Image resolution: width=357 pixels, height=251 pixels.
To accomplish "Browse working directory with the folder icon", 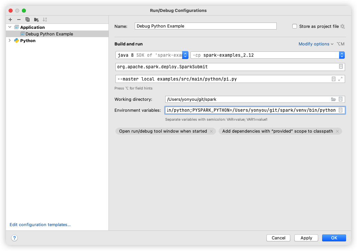I will [334, 99].
